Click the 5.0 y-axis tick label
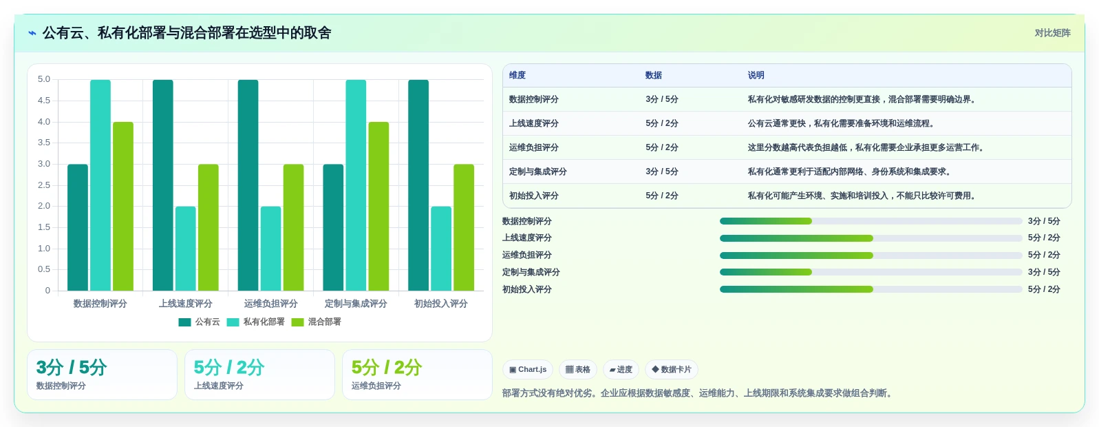 pos(44,80)
